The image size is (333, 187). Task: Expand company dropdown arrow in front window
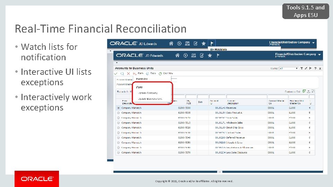click(319, 55)
